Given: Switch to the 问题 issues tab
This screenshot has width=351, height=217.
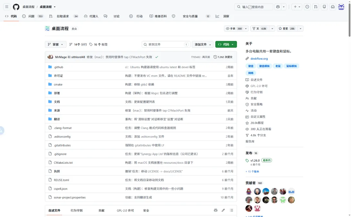Looking at the screenshot, I should click(32, 16).
